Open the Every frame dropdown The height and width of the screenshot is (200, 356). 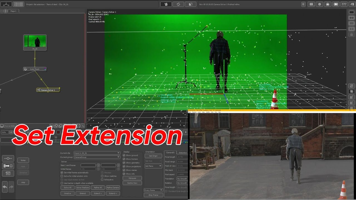pos(154,190)
